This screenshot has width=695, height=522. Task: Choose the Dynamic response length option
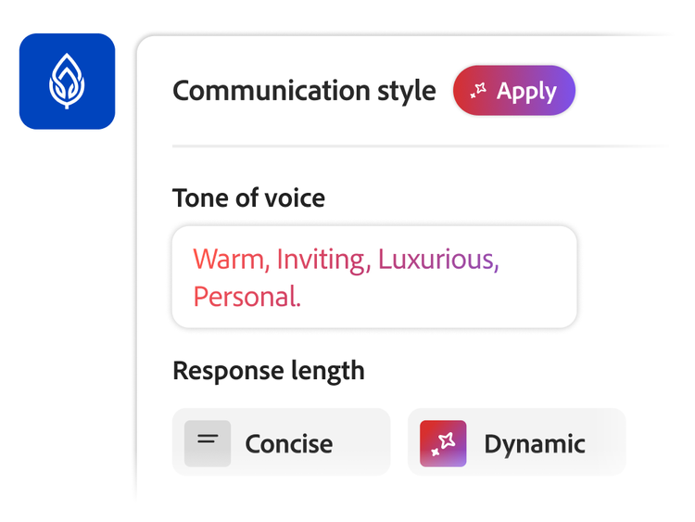pyautogui.click(x=516, y=442)
